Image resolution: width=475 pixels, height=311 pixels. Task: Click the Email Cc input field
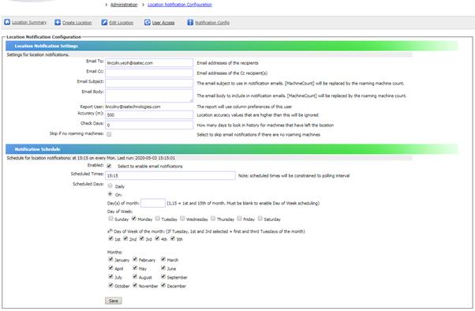point(149,73)
